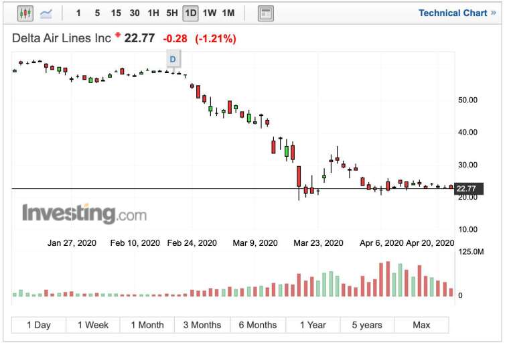Click the (-1.21%) percent change value

pos(216,39)
